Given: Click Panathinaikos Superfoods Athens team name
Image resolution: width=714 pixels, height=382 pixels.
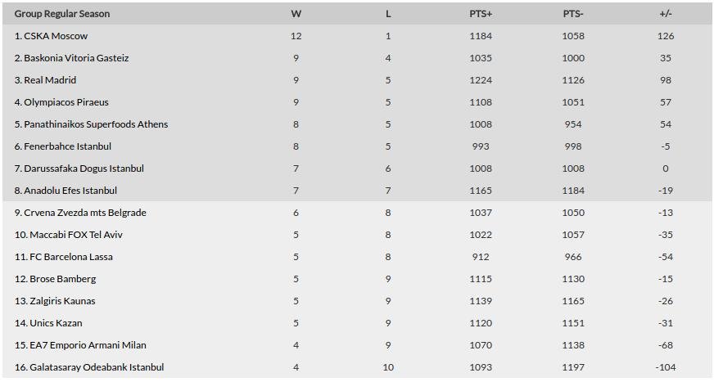Looking at the screenshot, I should click(x=96, y=124).
